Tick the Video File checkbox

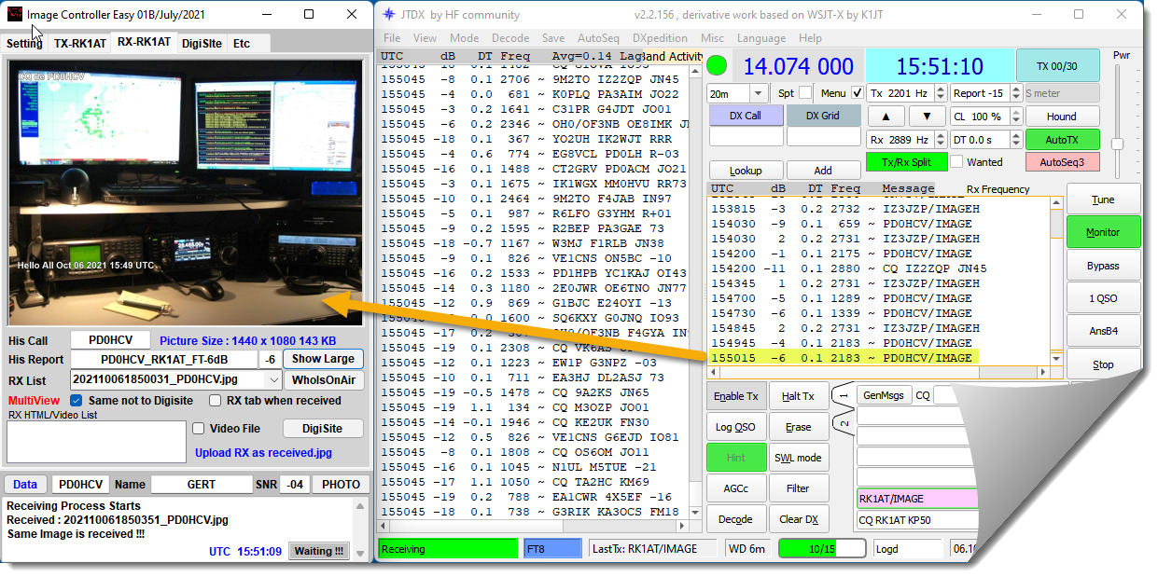[199, 429]
